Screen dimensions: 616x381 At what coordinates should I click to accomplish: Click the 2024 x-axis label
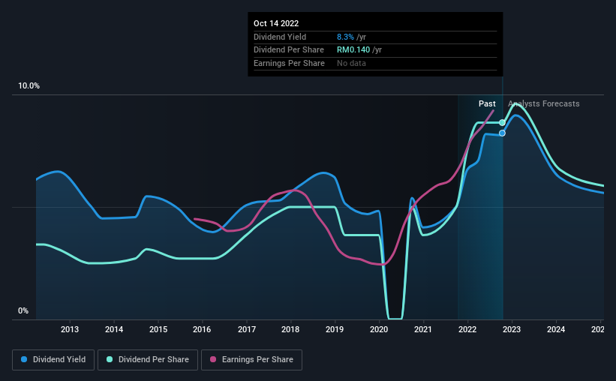[x=556, y=329]
